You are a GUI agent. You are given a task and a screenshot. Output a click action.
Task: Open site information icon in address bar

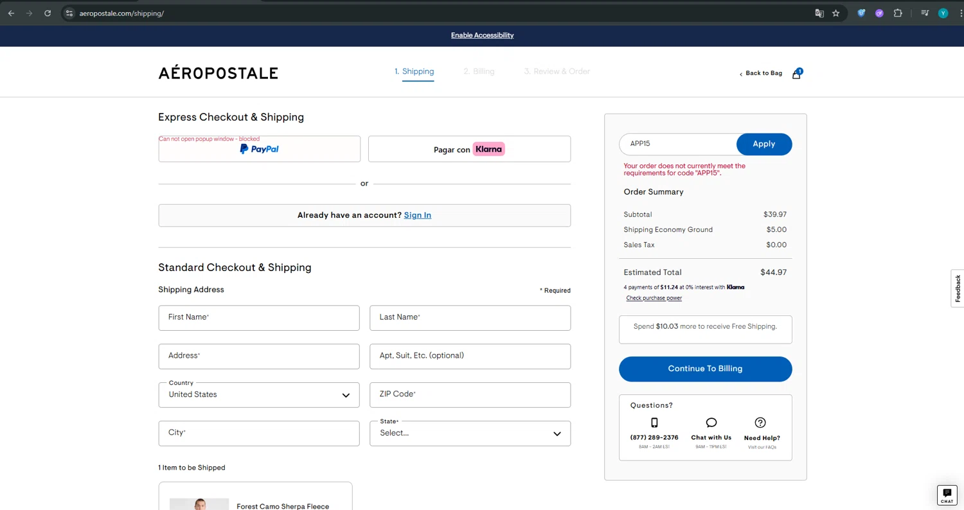(x=69, y=13)
